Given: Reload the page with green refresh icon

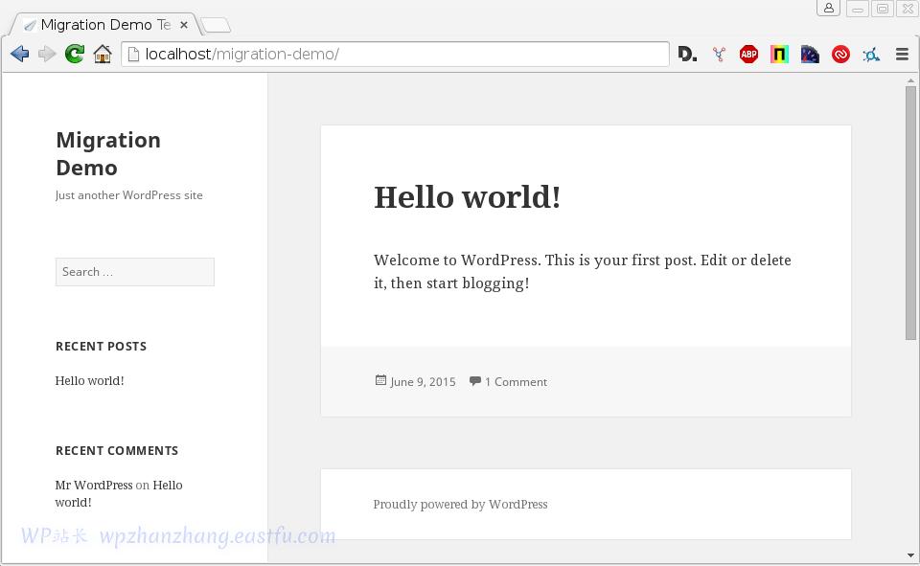Looking at the screenshot, I should (x=75, y=54).
